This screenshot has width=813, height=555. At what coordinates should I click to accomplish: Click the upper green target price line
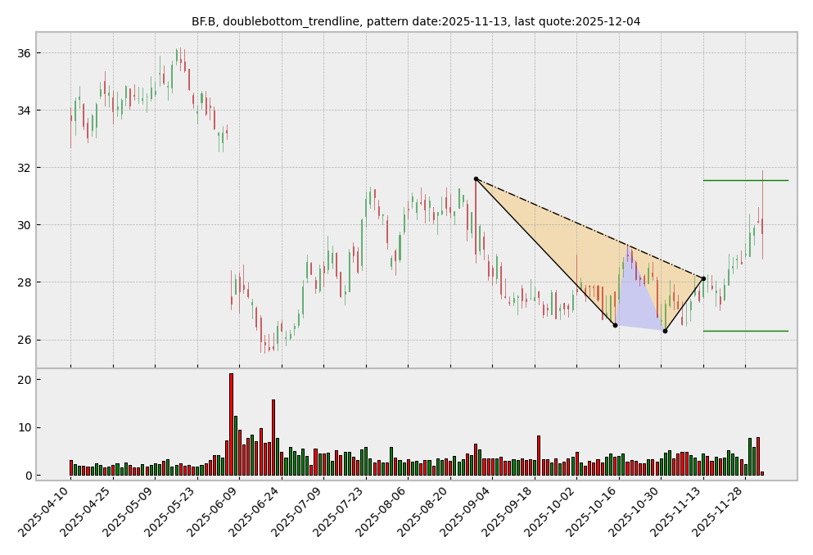[x=745, y=180]
